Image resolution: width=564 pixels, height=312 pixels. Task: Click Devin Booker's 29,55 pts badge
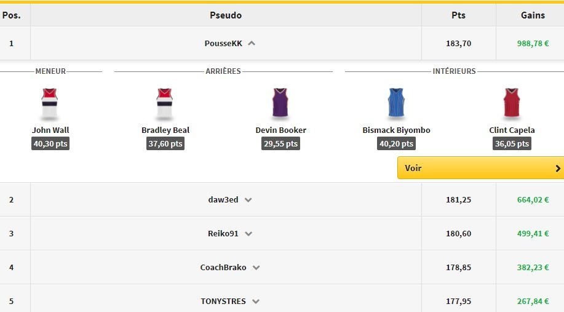(280, 144)
